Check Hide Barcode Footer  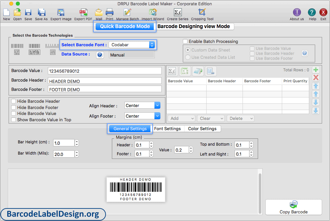pyautogui.click(x=14, y=107)
